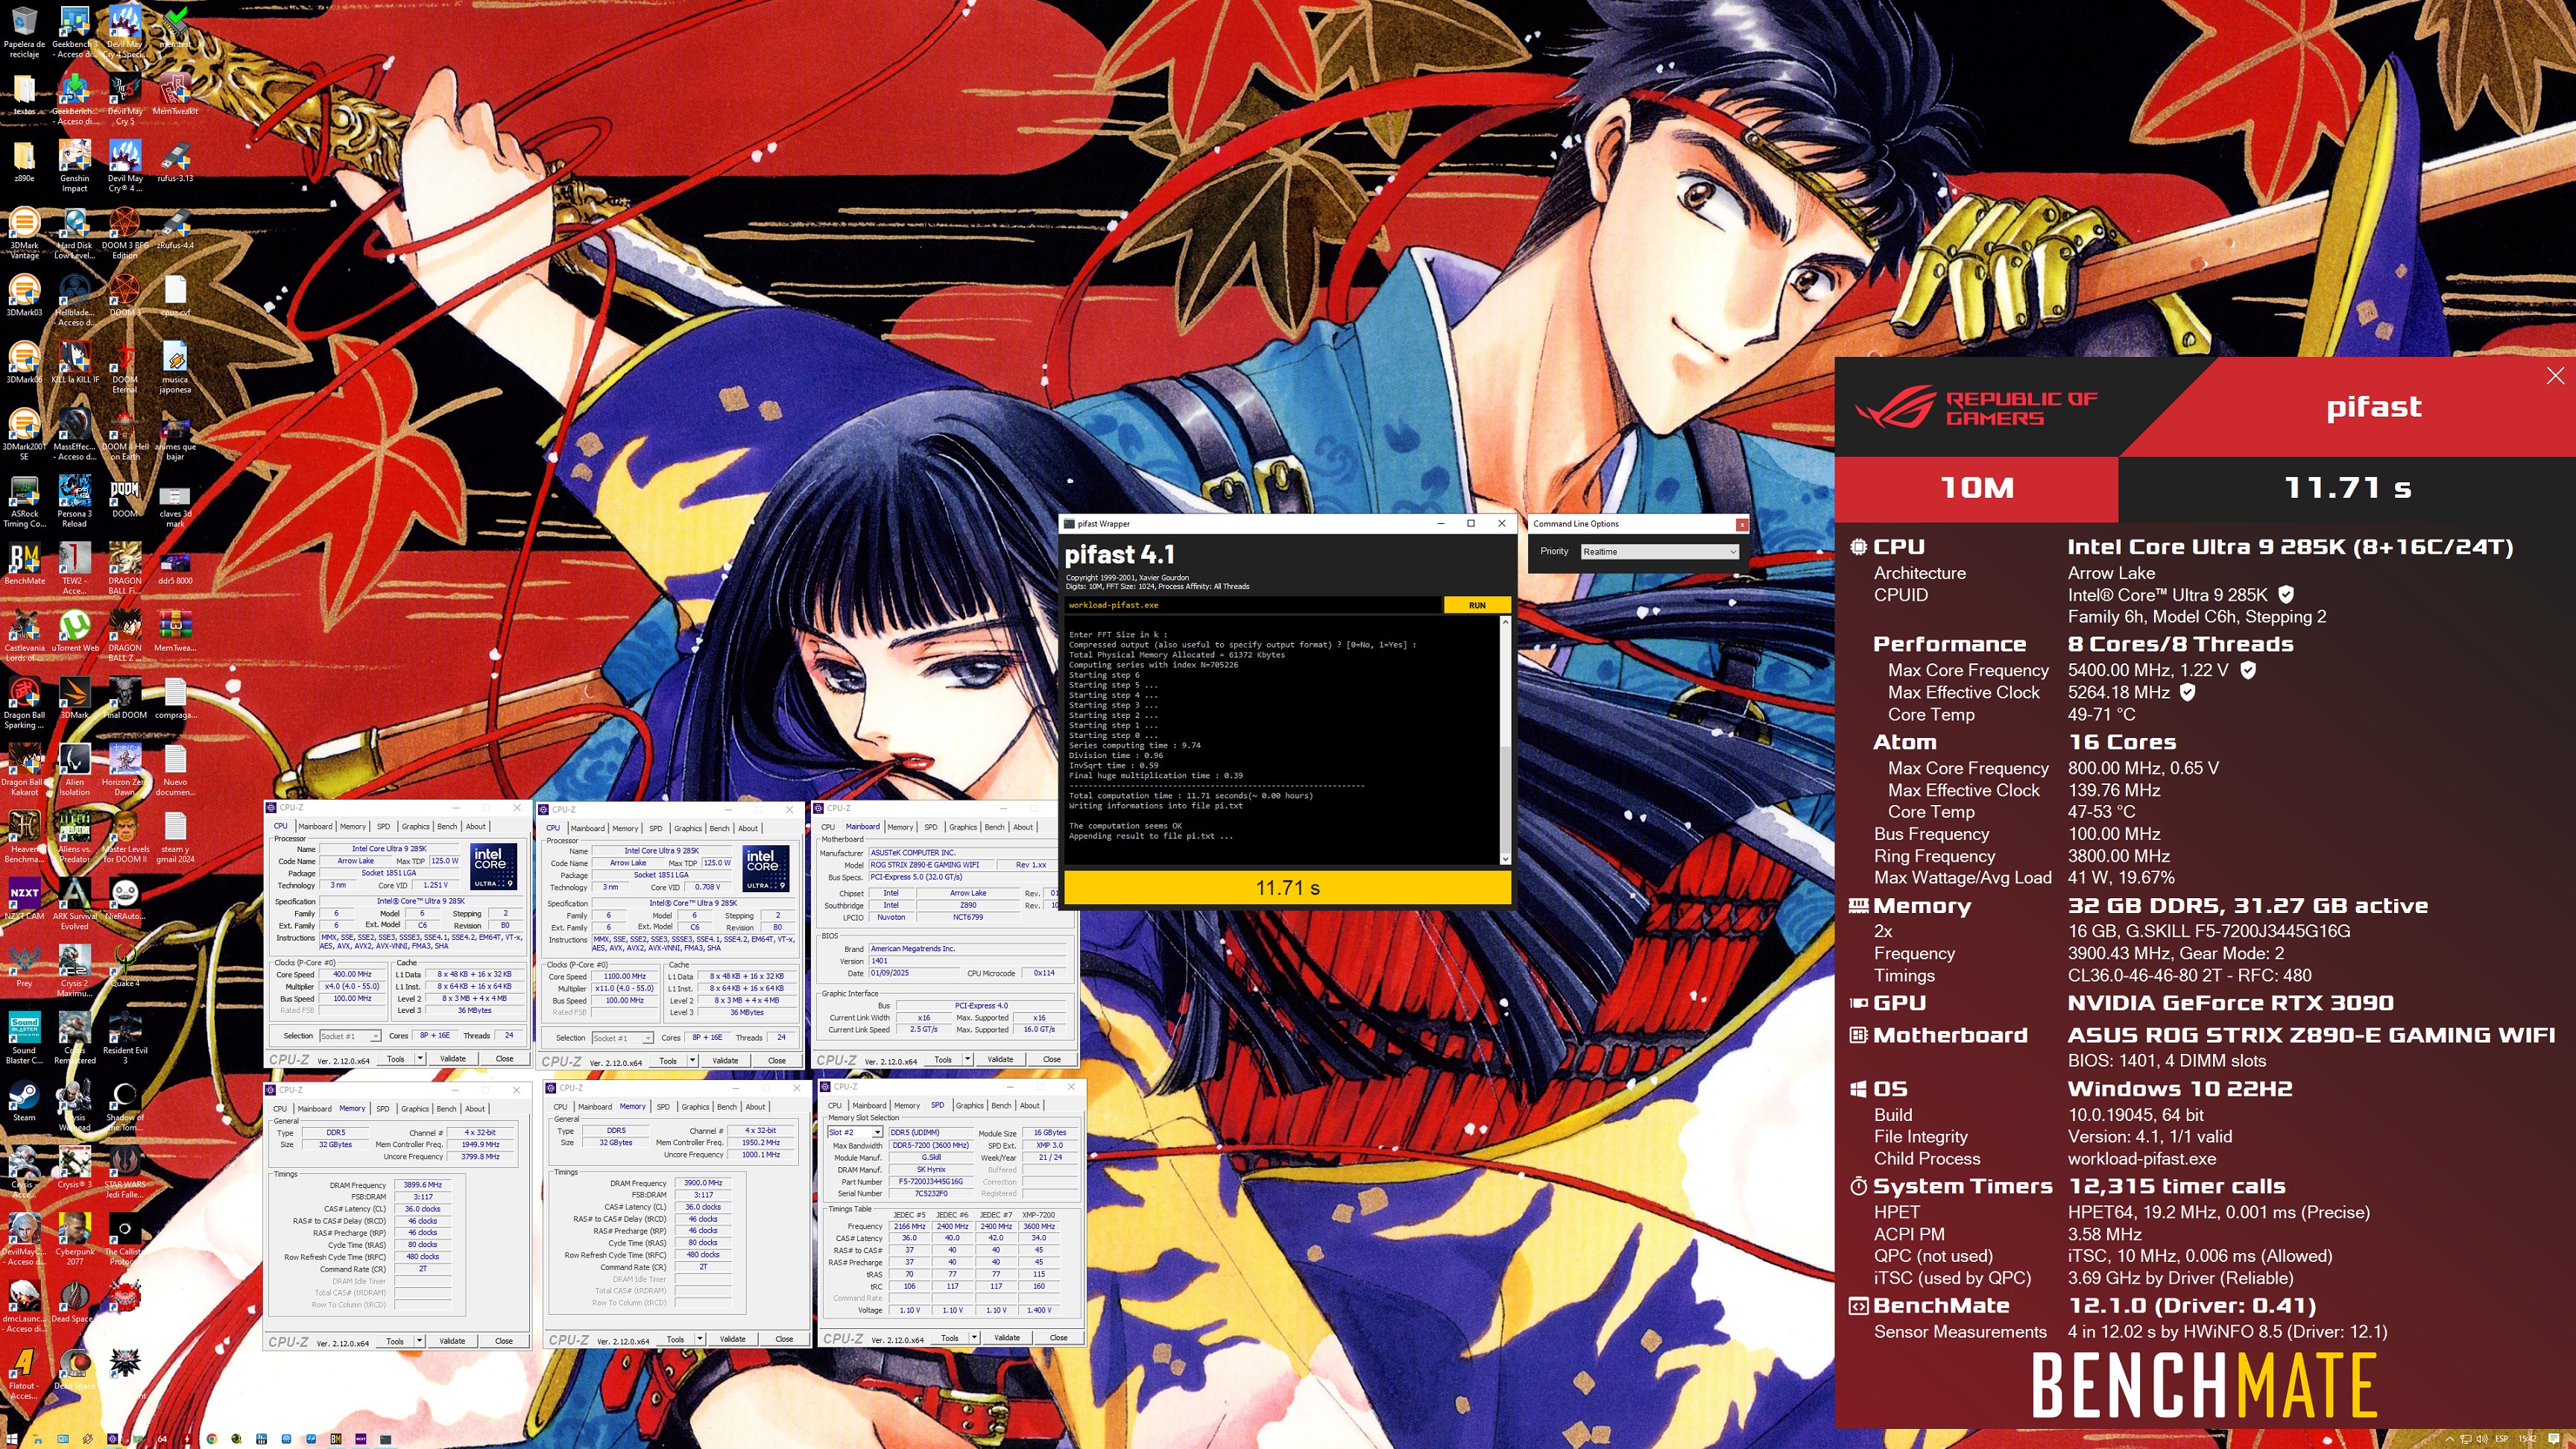
Task: Click the workload-pifast.exe command field
Action: 1253,605
